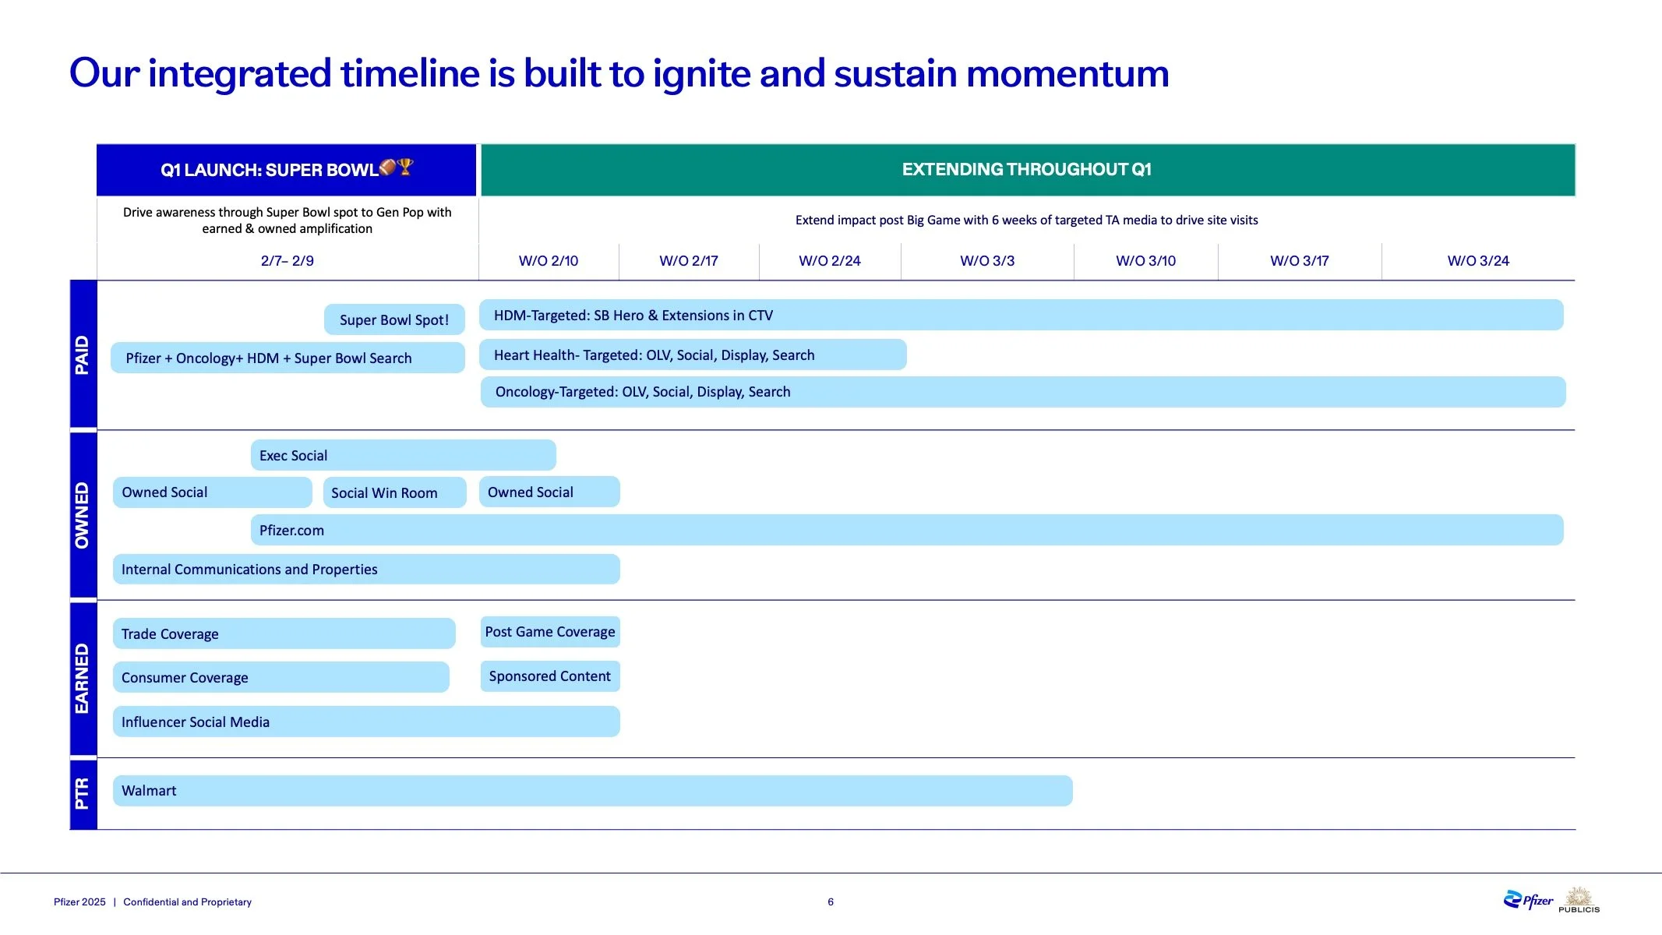The image size is (1662, 935).
Task: Click the W/O 3/3 week column
Action: click(x=987, y=261)
